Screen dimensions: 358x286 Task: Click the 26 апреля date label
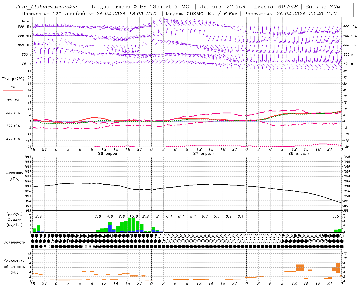(x=109, y=154)
